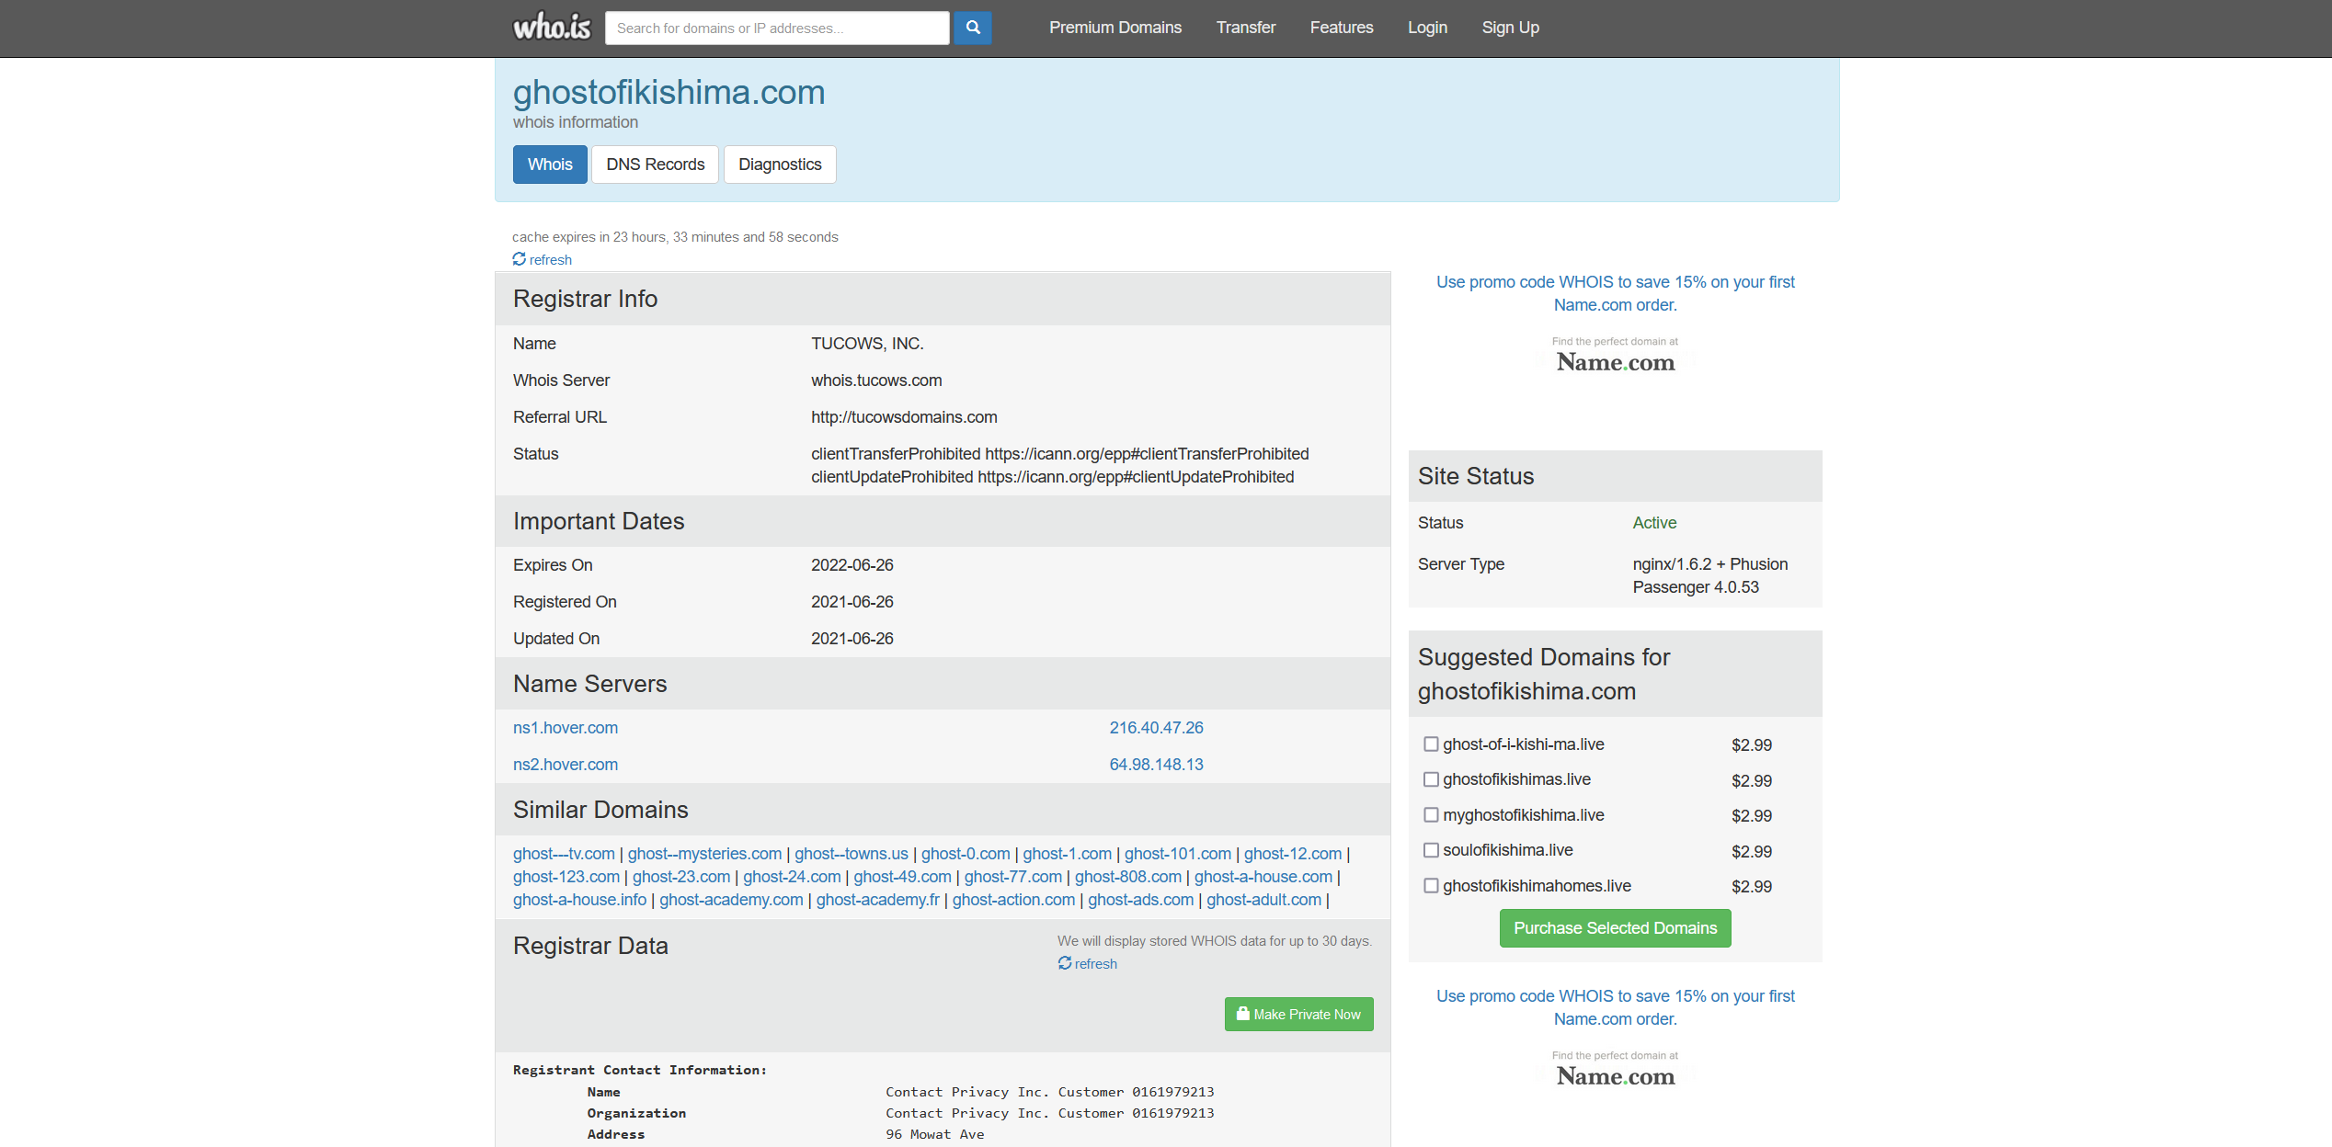Select the http://tucowsdomains.com referral URL

pyautogui.click(x=904, y=417)
